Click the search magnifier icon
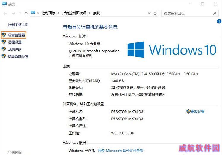This screenshot has height=155, width=222. point(214,13)
